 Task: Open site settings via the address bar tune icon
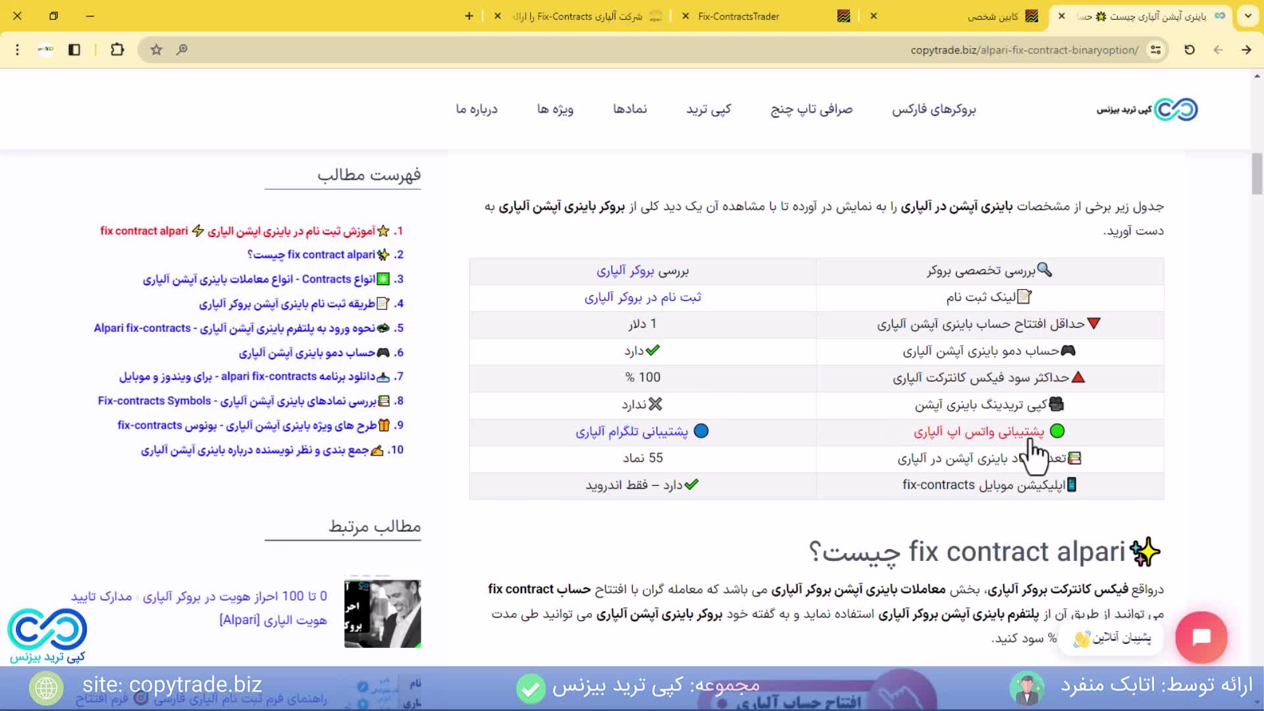coord(1155,49)
